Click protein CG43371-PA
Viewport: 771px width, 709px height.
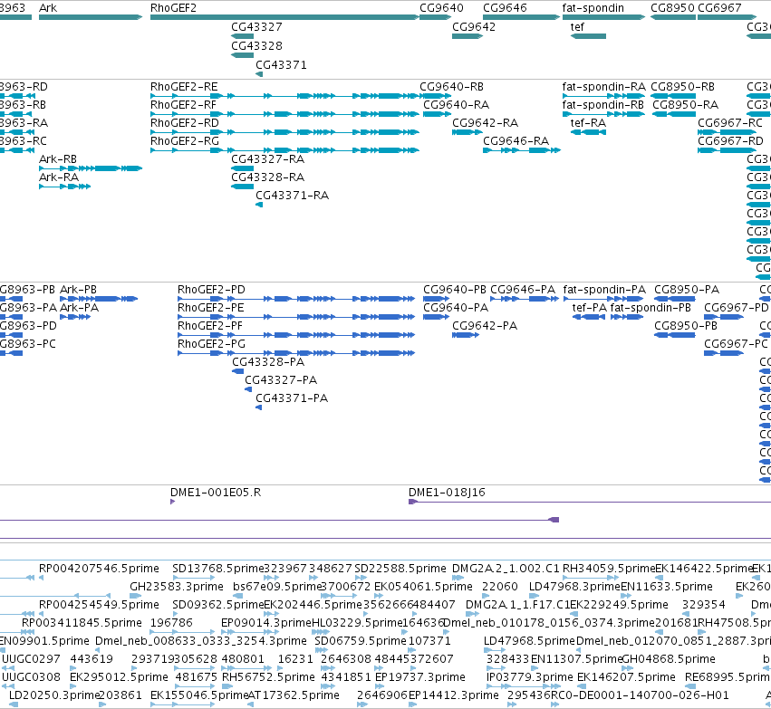tap(292, 398)
